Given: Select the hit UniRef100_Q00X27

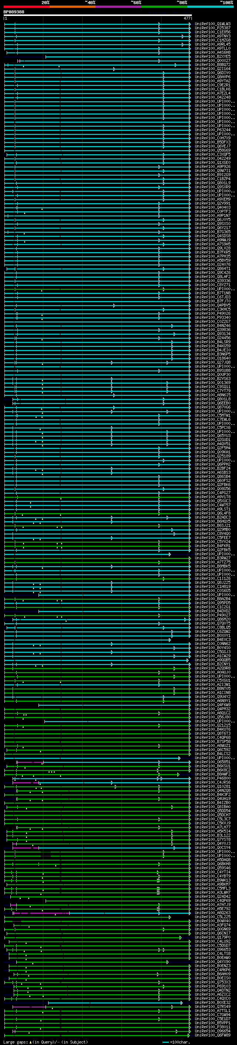Looking at the screenshot, I should [x=213, y=60].
